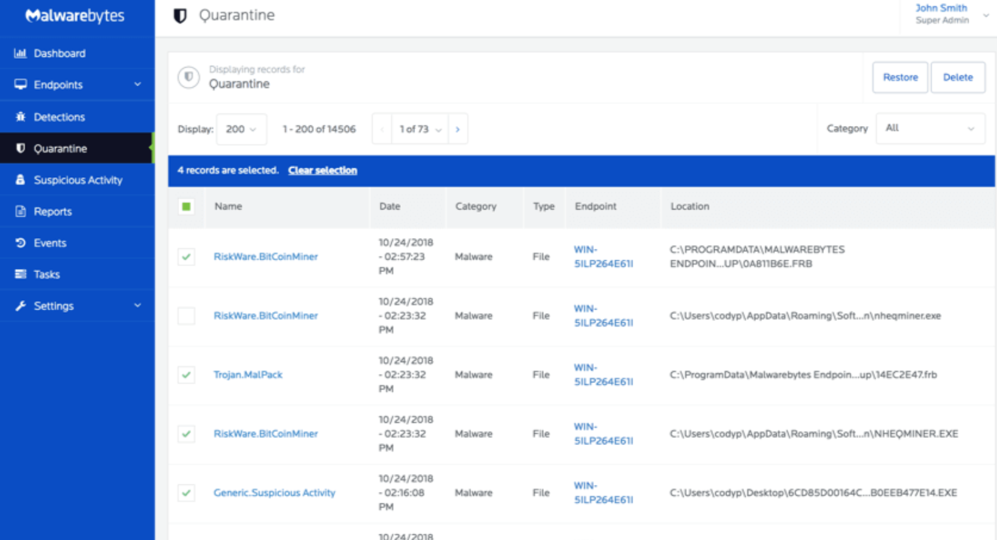Click the 1 - 200 of 14506 record count
997x540 pixels.
pos(319,129)
